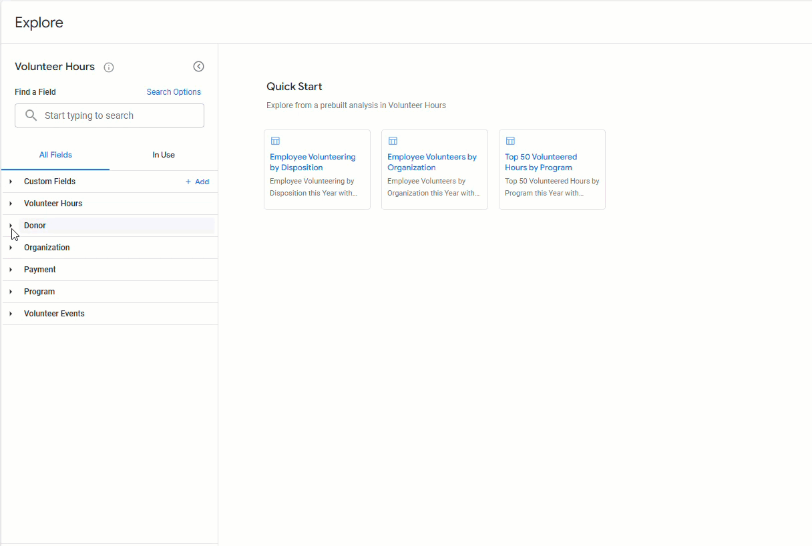Select the Donor row label
This screenshot has width=812, height=546.
tap(35, 226)
